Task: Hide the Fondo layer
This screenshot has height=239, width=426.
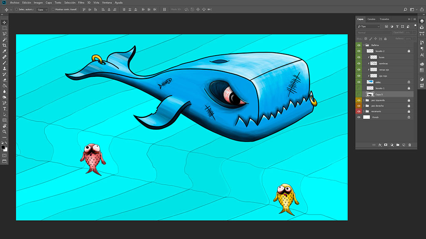Action: pos(359,117)
